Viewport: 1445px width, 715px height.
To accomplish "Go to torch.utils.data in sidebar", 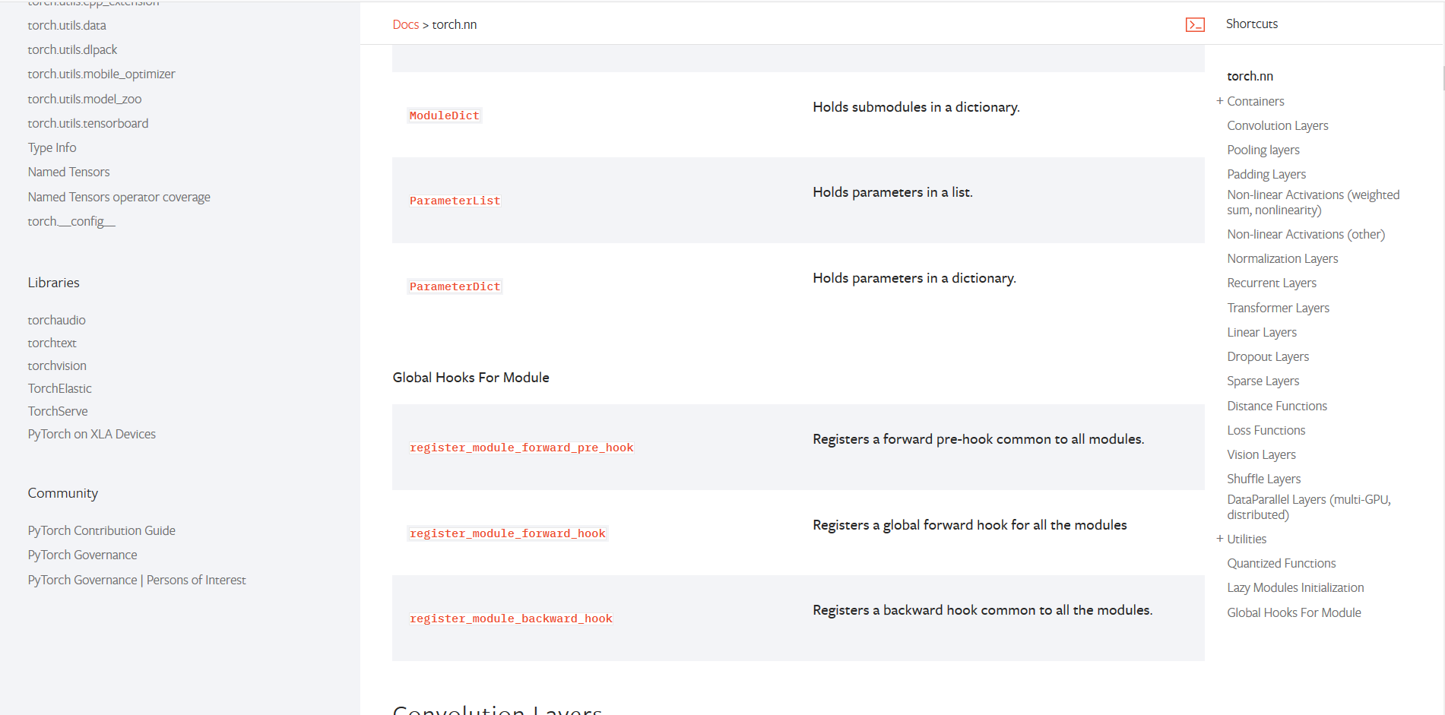I will (x=67, y=25).
